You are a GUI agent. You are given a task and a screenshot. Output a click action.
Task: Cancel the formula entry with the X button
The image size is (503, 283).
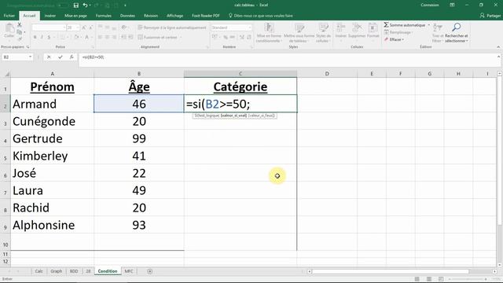pyautogui.click(x=49, y=57)
